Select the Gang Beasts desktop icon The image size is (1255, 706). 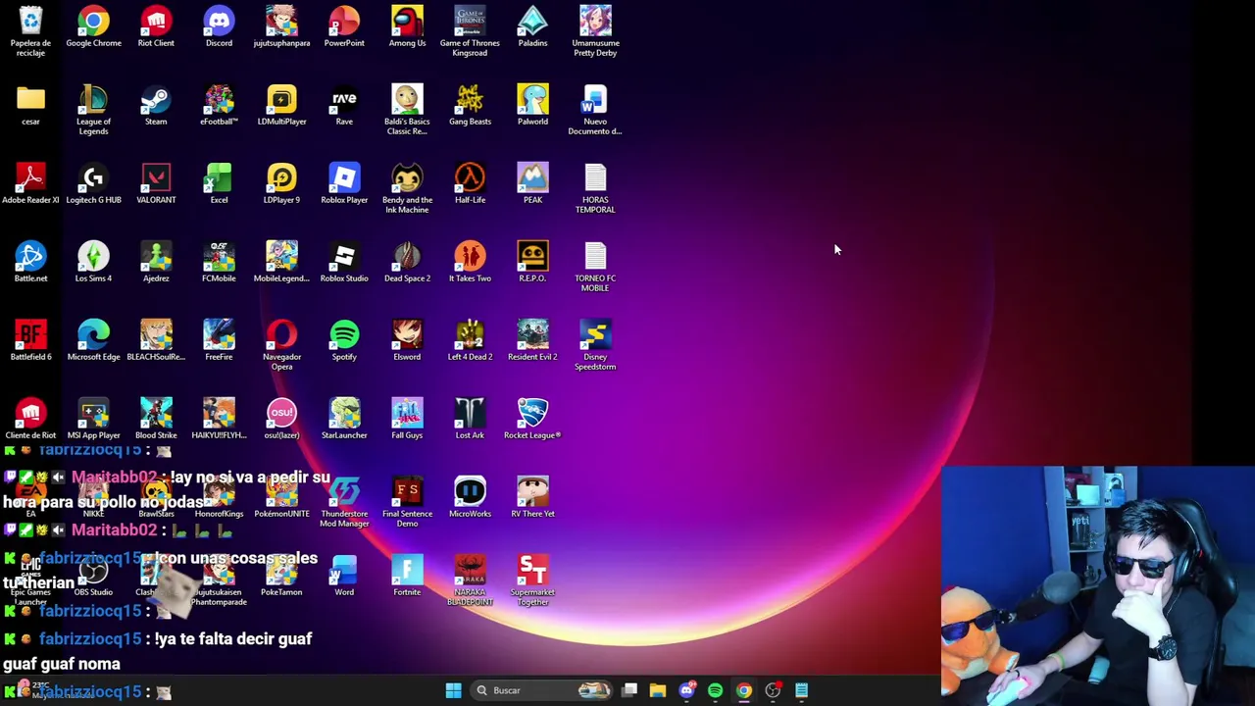pyautogui.click(x=470, y=105)
